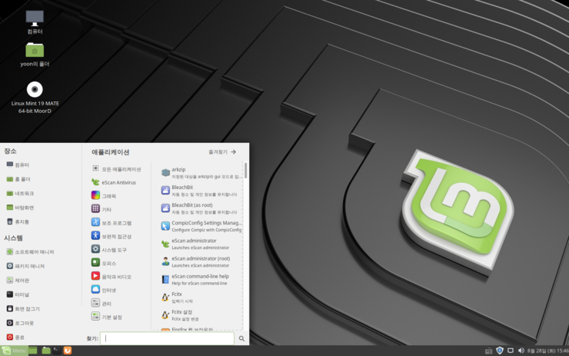
Task: Open the 컴퓨터 desktop icon
Action: pos(35,22)
